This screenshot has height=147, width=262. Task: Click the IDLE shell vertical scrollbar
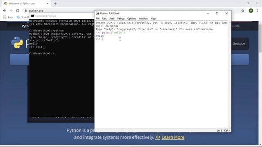(x=230, y=75)
